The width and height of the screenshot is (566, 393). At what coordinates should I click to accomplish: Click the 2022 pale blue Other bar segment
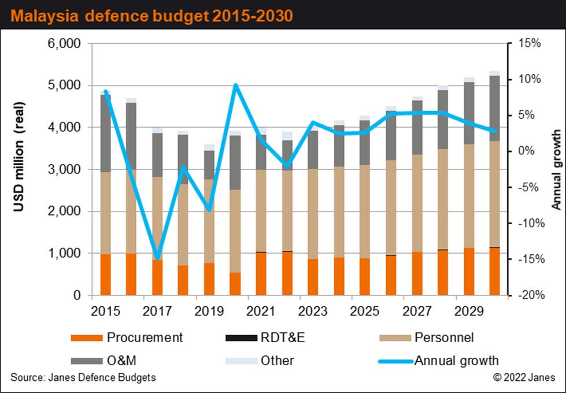[x=287, y=136]
